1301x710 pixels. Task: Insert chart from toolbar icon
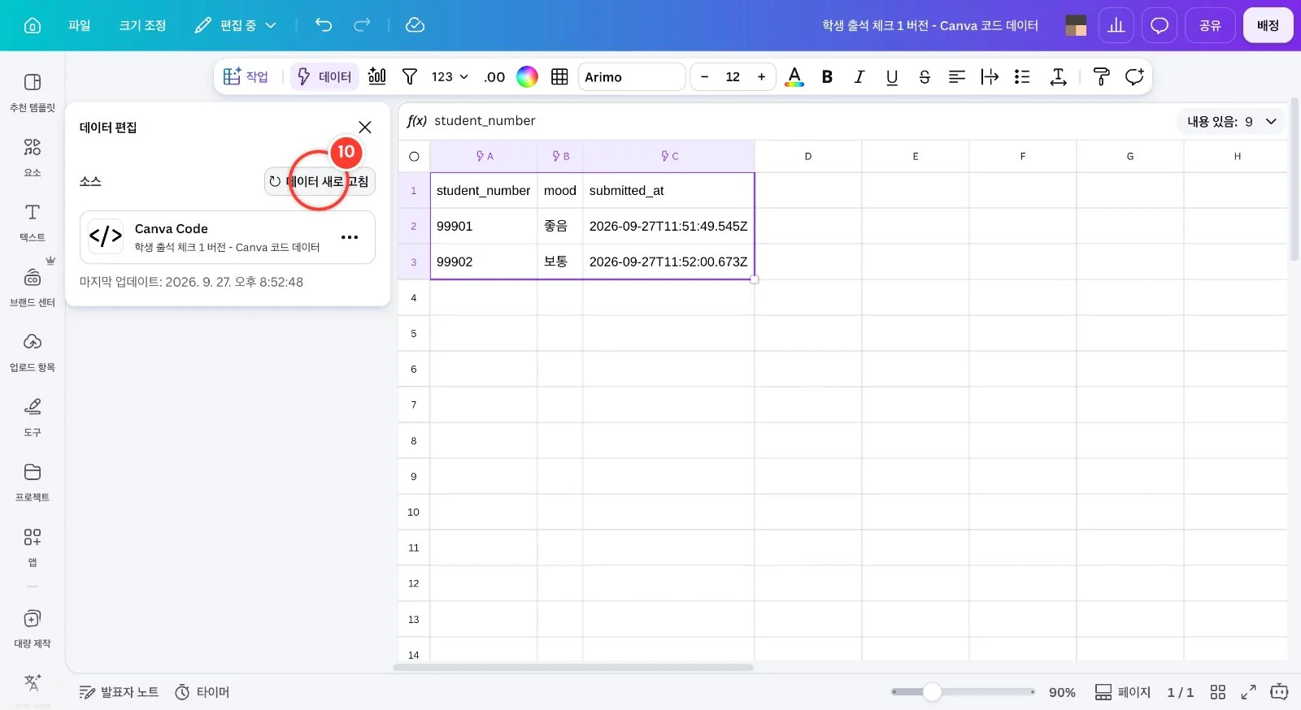[x=377, y=76]
